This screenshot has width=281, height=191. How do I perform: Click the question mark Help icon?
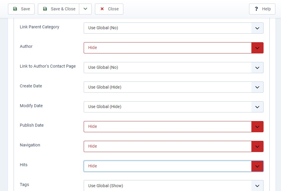pyautogui.click(x=256, y=9)
